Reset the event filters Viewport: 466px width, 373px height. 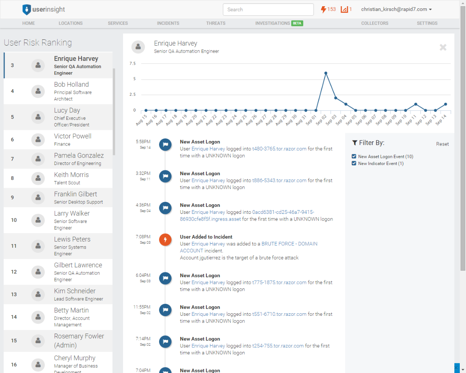(x=442, y=144)
